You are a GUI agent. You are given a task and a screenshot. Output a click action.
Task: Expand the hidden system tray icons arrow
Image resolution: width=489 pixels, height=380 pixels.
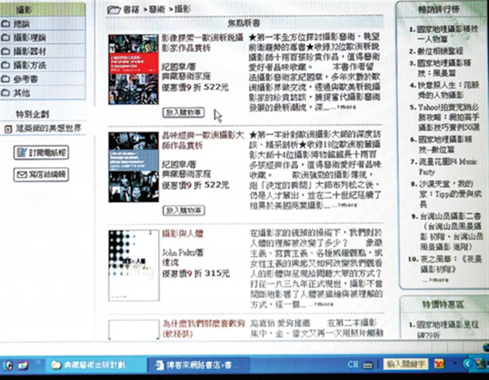(468, 364)
